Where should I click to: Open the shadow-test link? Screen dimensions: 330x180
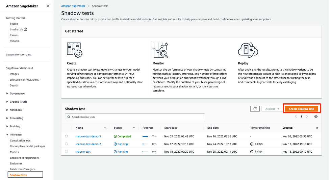pos(83,152)
